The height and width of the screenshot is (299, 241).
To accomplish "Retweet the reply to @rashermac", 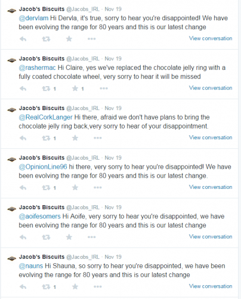I will (x=46, y=89).
